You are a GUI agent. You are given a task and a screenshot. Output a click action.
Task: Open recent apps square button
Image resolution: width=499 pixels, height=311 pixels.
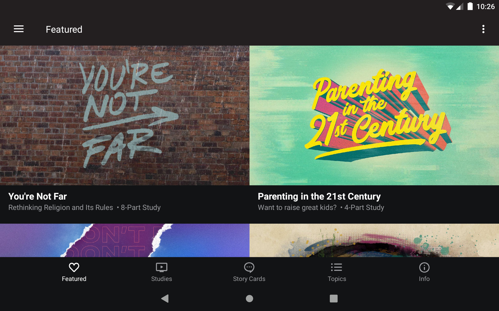(334, 299)
